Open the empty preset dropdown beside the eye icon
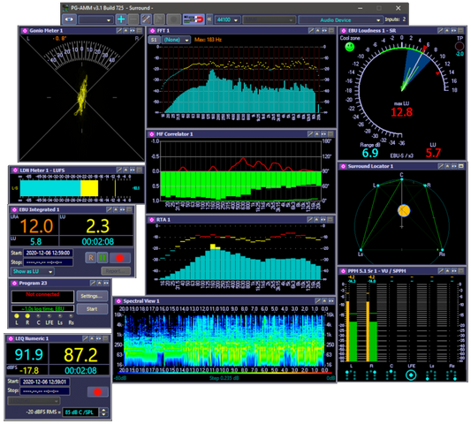This screenshot has height=424, width=471. click(95, 19)
